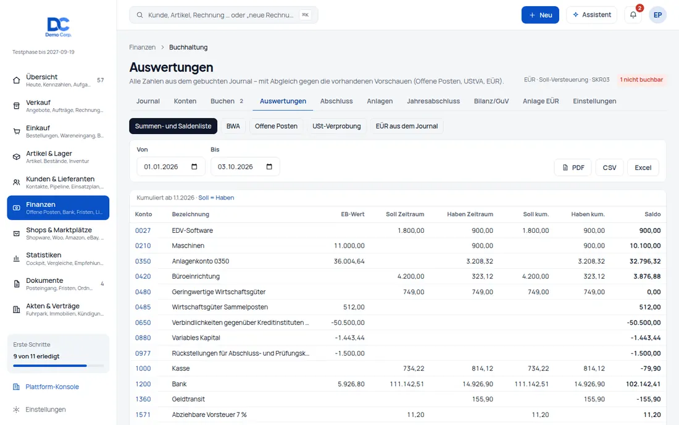Show EÜR aus dem Journal report
Viewport: 679px width, 425px height.
pos(407,126)
